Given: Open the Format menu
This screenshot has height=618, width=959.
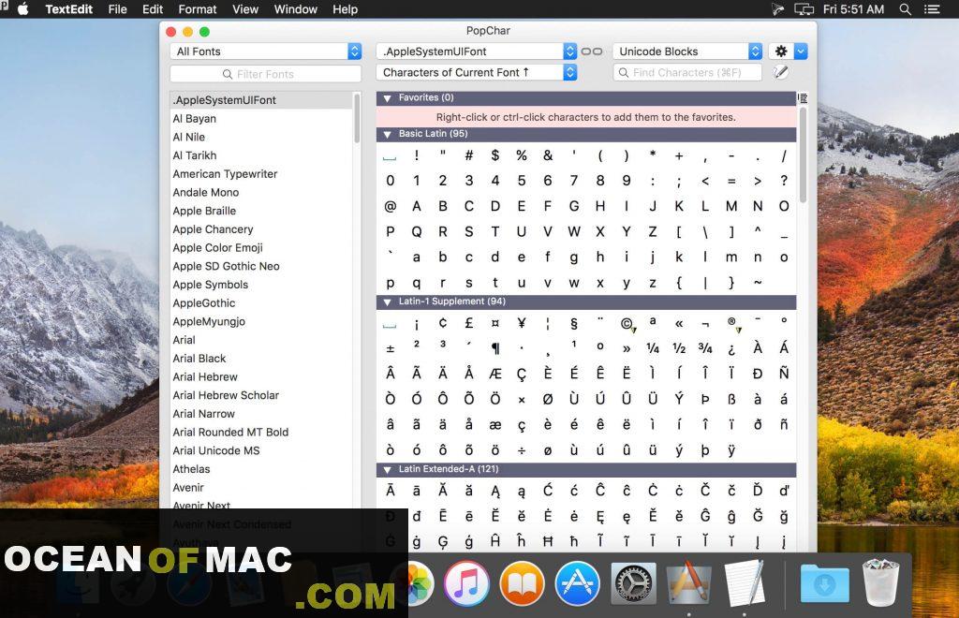Looking at the screenshot, I should tap(198, 9).
